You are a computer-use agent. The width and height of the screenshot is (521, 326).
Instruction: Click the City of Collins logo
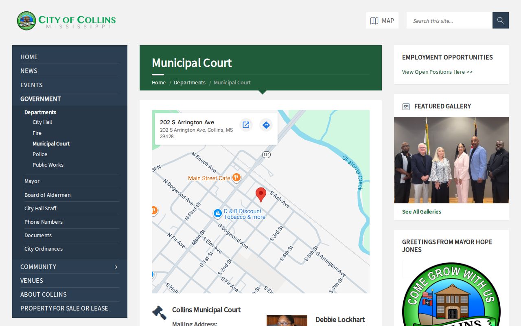click(66, 21)
